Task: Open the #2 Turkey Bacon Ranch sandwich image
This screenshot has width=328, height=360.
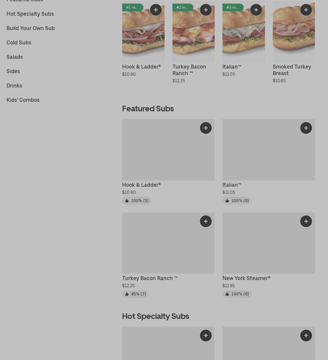Action: [x=193, y=32]
